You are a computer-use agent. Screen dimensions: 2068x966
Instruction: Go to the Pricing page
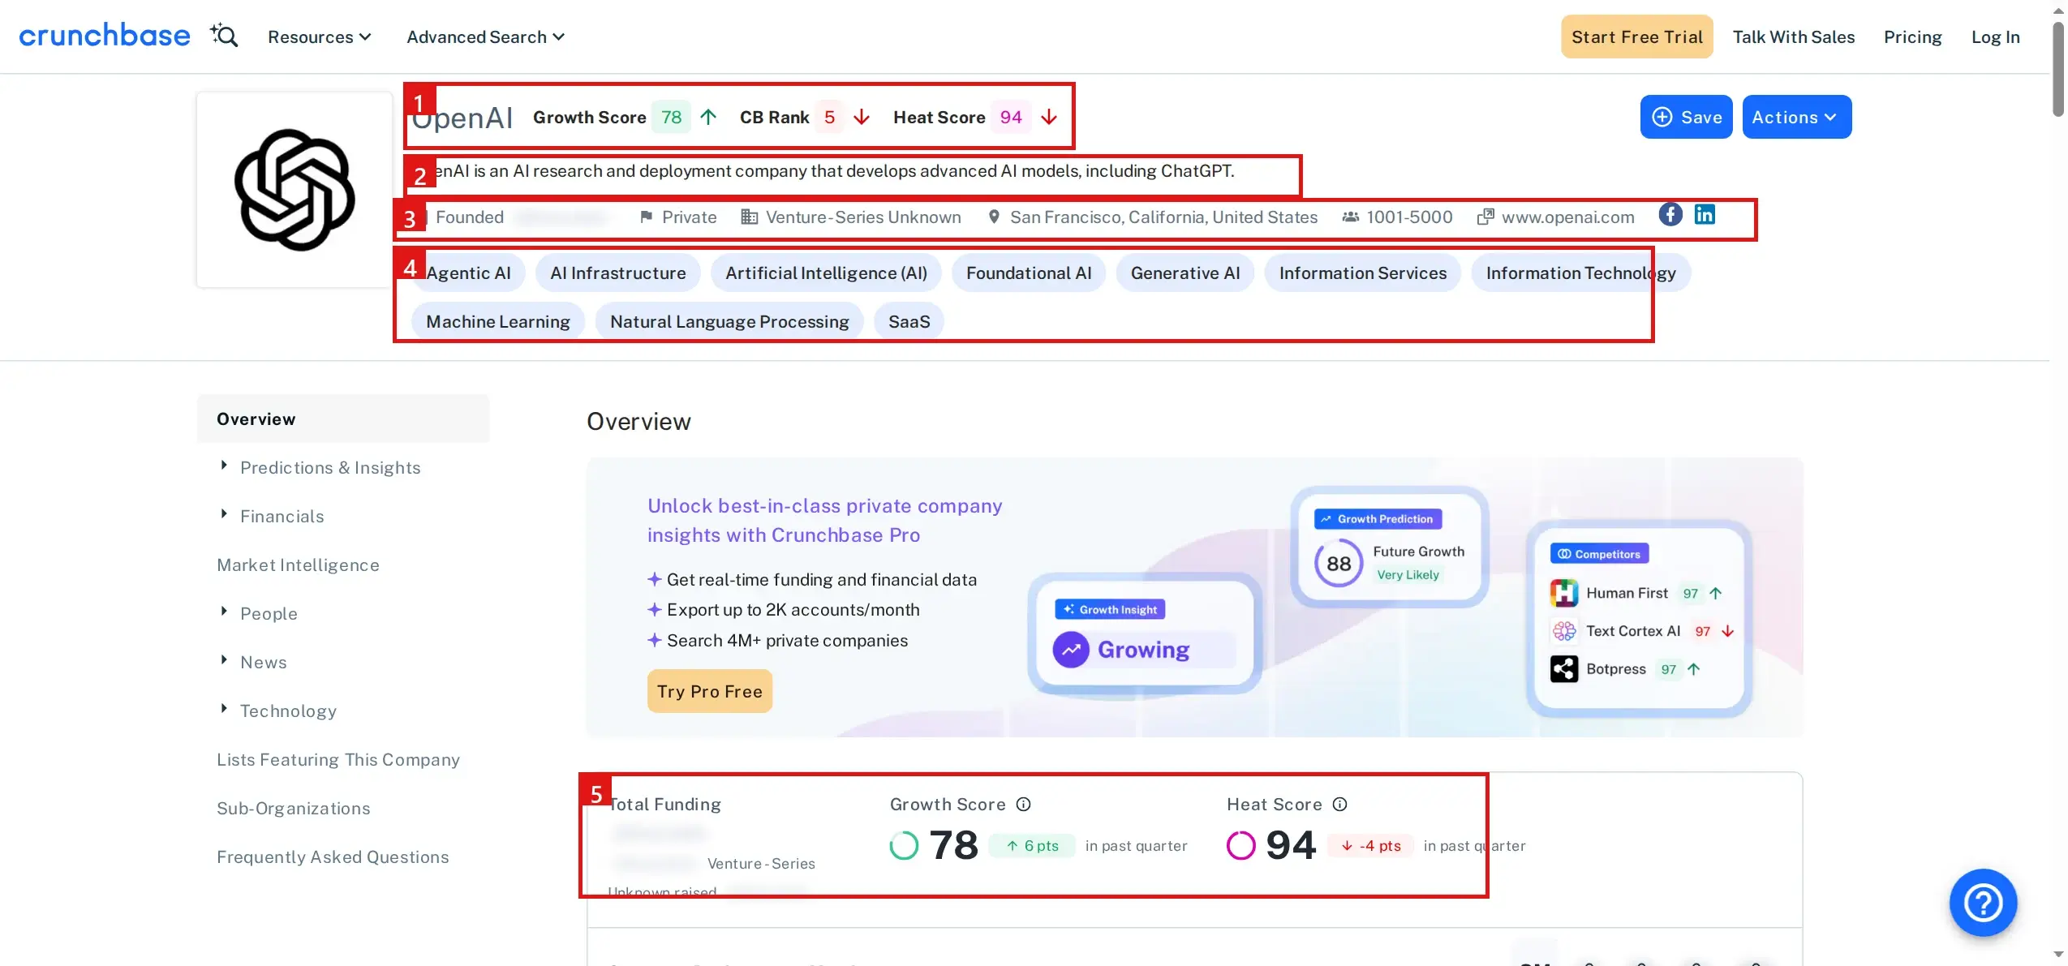click(1912, 37)
